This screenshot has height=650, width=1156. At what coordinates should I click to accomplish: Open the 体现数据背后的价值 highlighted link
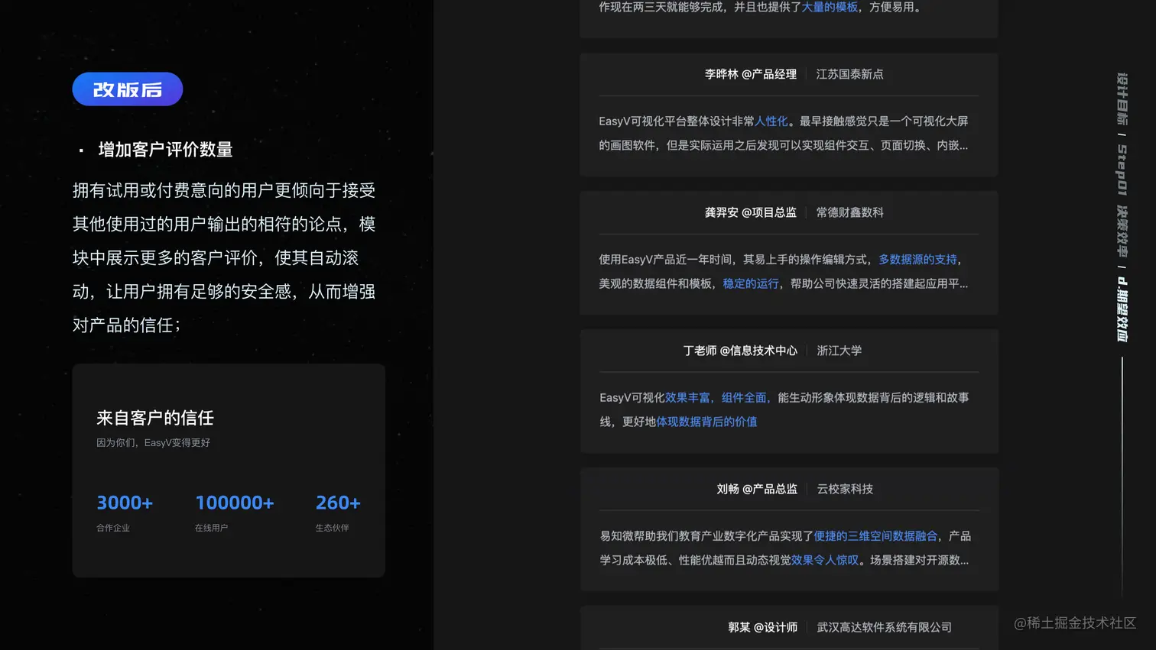(x=706, y=422)
